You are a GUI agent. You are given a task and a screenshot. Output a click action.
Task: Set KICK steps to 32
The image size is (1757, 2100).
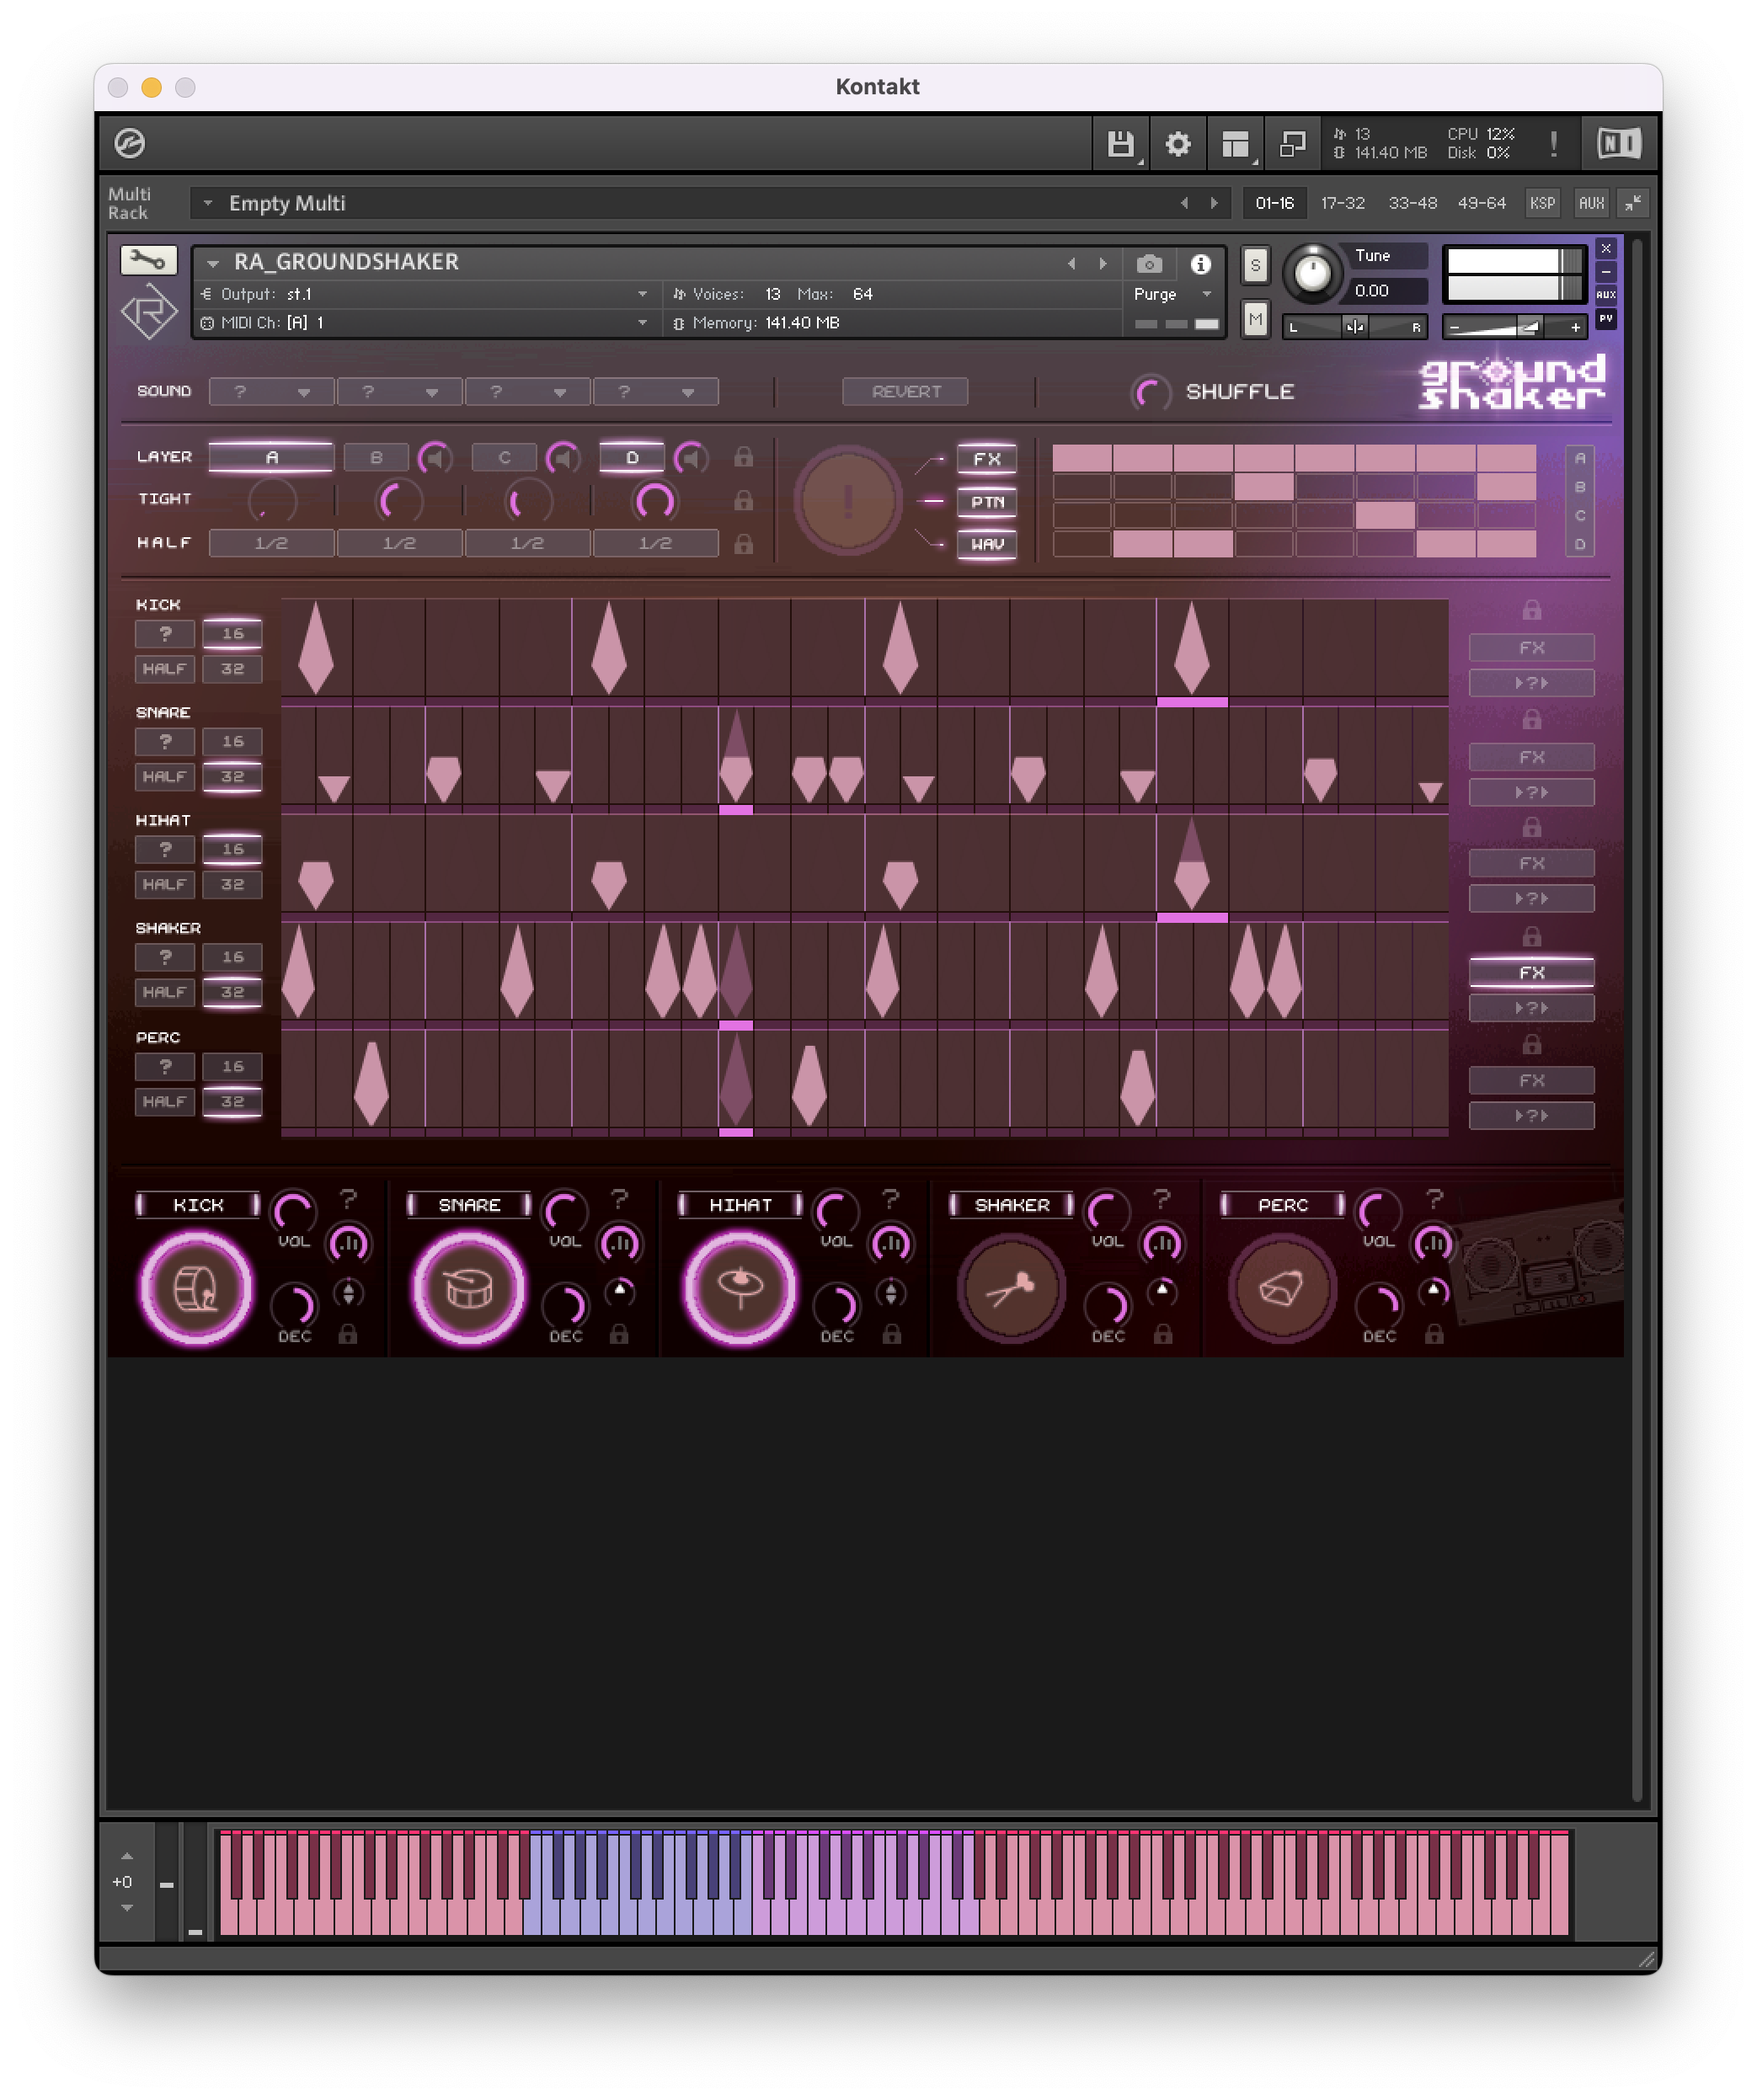click(x=232, y=669)
